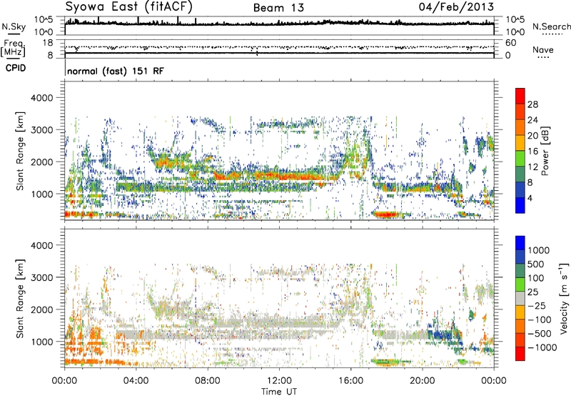Click the yellow segment of the Power color bar

(x=520, y=142)
